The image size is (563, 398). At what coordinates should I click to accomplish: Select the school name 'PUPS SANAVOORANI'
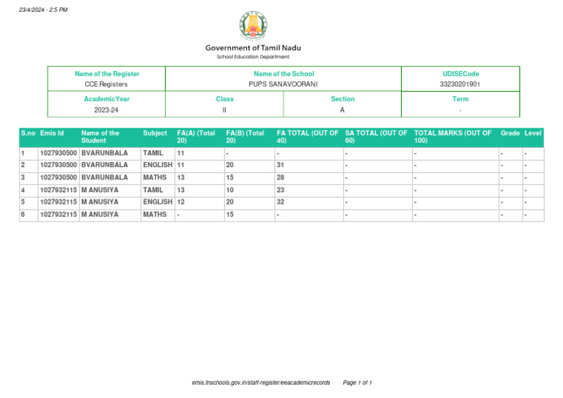point(283,84)
